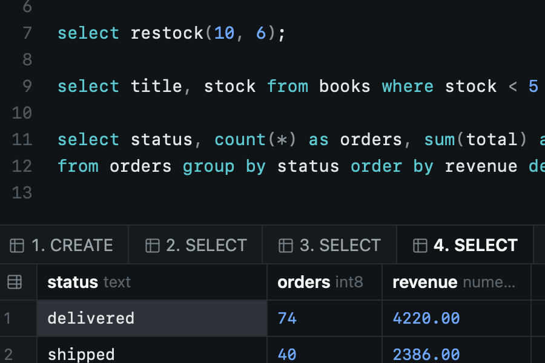Click line number 9 in the editor gutter
The width and height of the screenshot is (545, 363).
[x=27, y=87]
